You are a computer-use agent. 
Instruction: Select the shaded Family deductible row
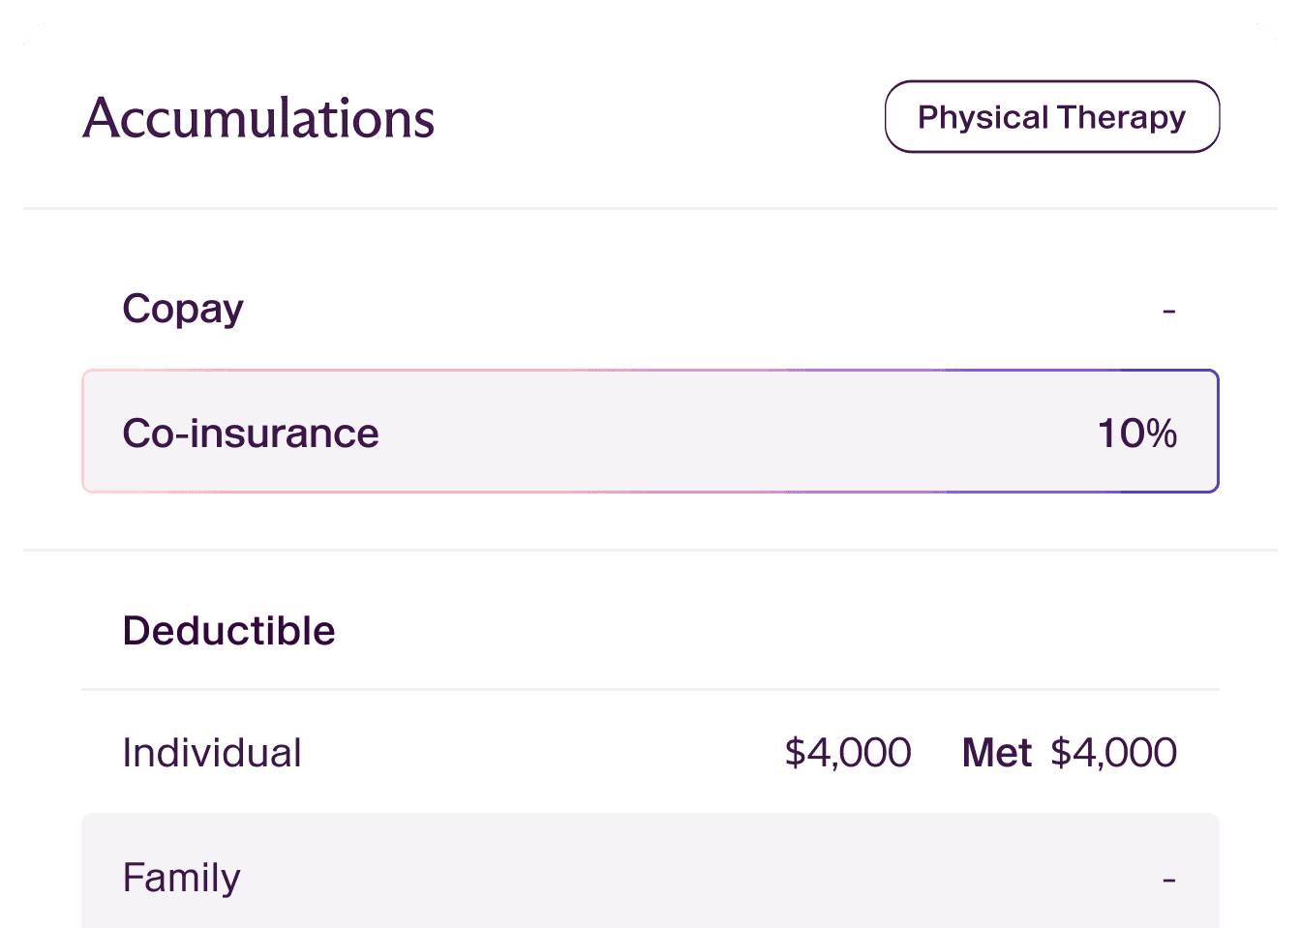650,871
